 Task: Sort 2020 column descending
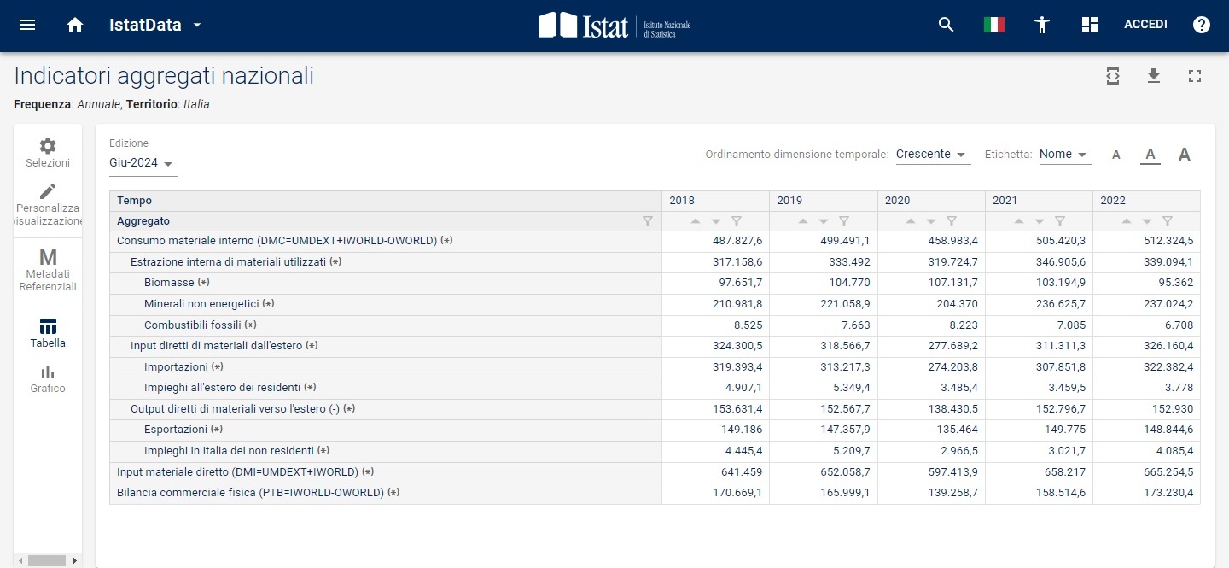[931, 221]
